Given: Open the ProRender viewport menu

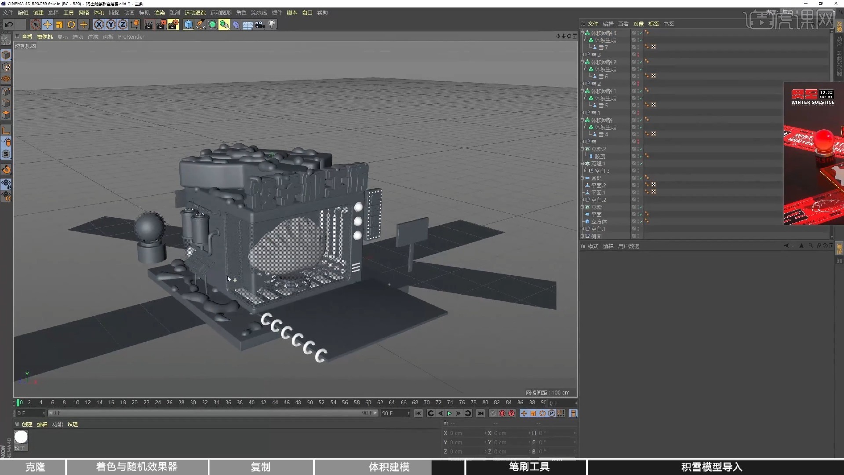Looking at the screenshot, I should (131, 37).
